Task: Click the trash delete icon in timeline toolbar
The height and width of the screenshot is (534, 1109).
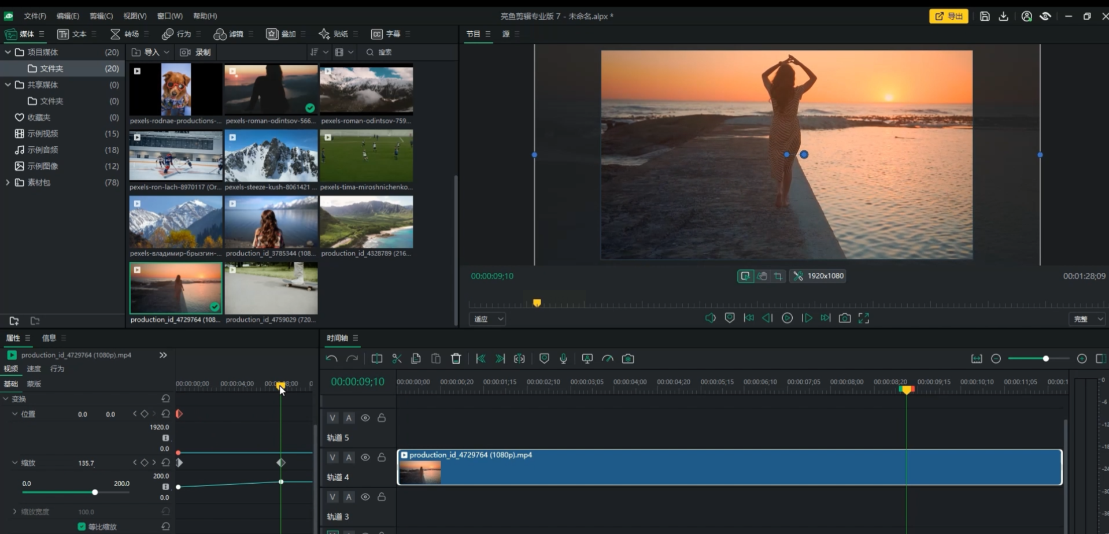Action: click(x=456, y=359)
